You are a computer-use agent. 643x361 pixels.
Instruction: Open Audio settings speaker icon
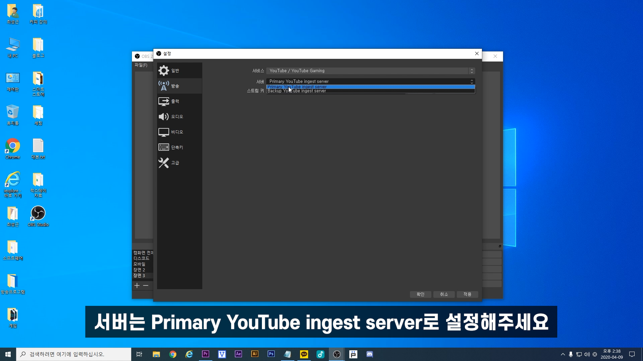164,117
